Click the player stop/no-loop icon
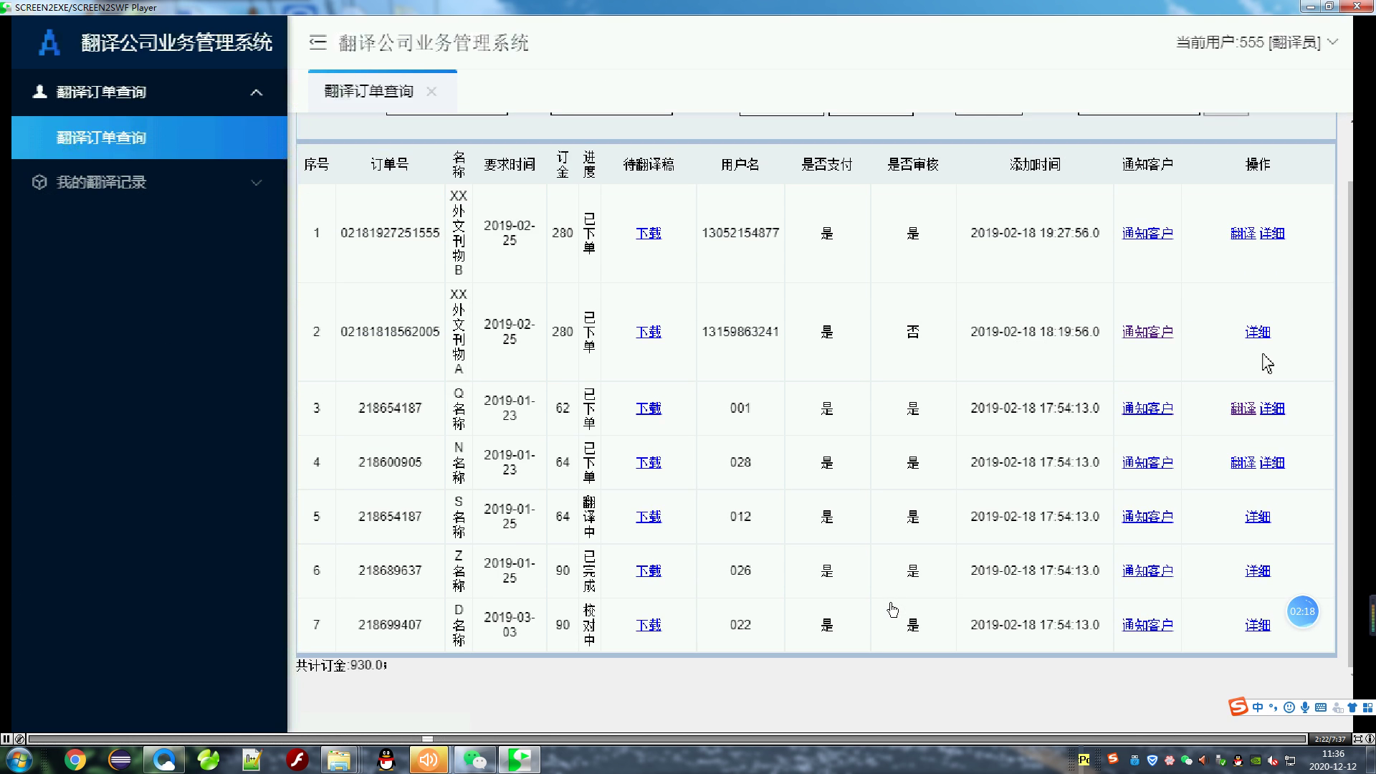This screenshot has height=774, width=1376. tap(19, 739)
